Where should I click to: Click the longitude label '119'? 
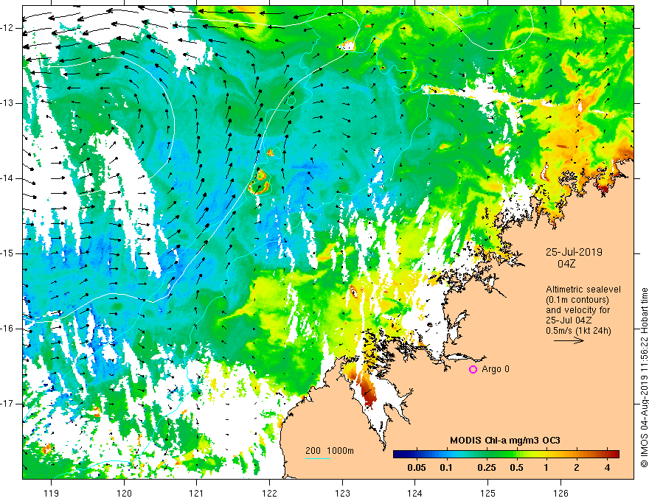tap(52, 493)
